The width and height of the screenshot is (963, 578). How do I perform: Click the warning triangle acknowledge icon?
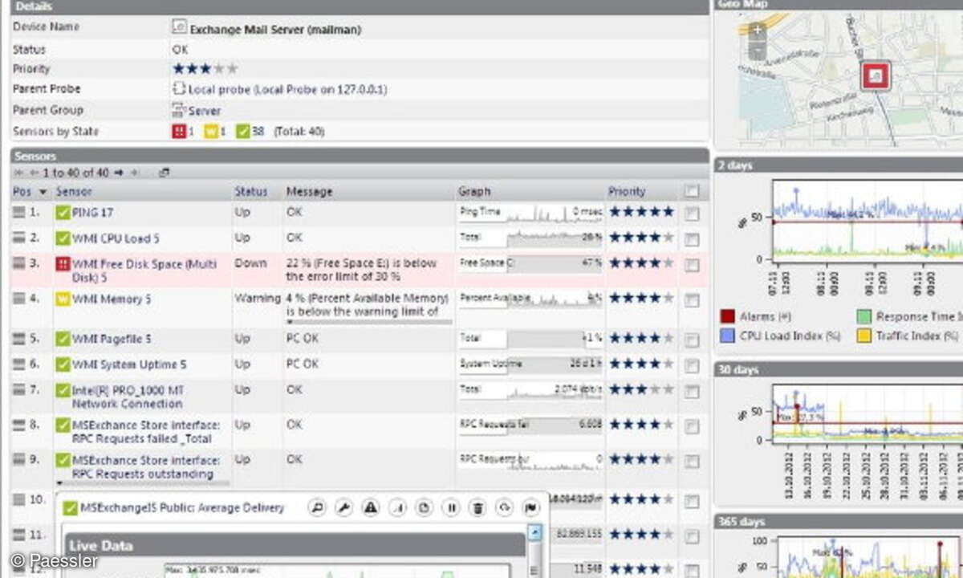(x=370, y=507)
